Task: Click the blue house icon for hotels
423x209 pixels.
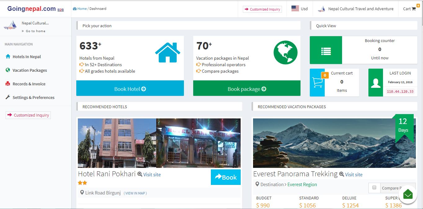Action: (167, 53)
